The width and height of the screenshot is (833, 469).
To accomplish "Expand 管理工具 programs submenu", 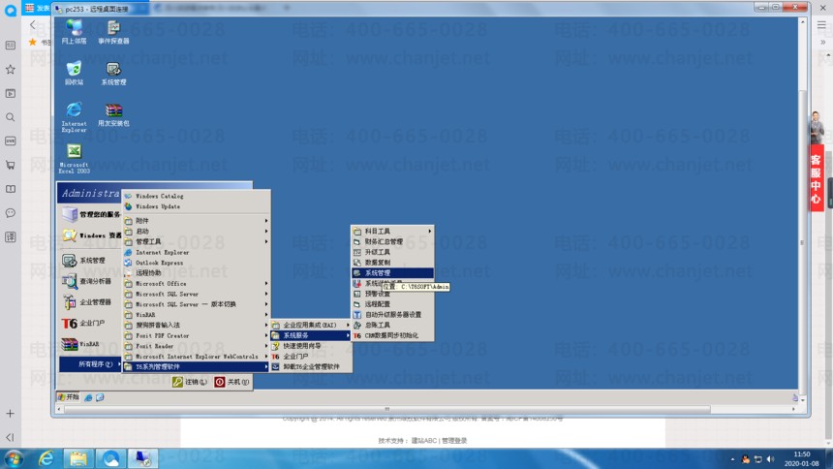I will [x=196, y=241].
